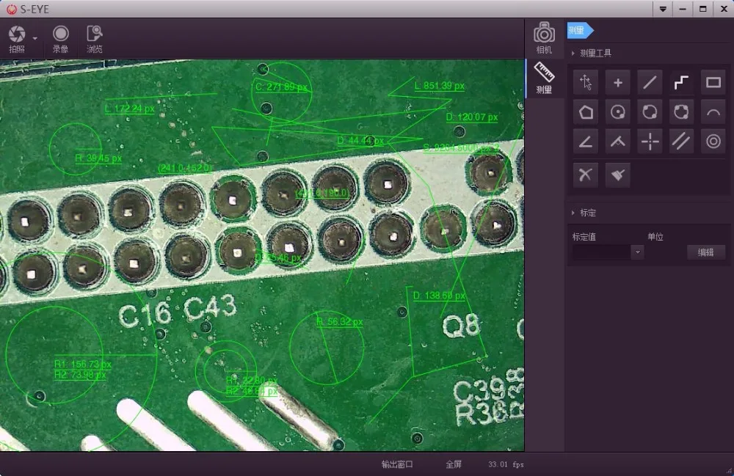Switch to the 相机 camera panel
The width and height of the screenshot is (734, 476).
(544, 38)
